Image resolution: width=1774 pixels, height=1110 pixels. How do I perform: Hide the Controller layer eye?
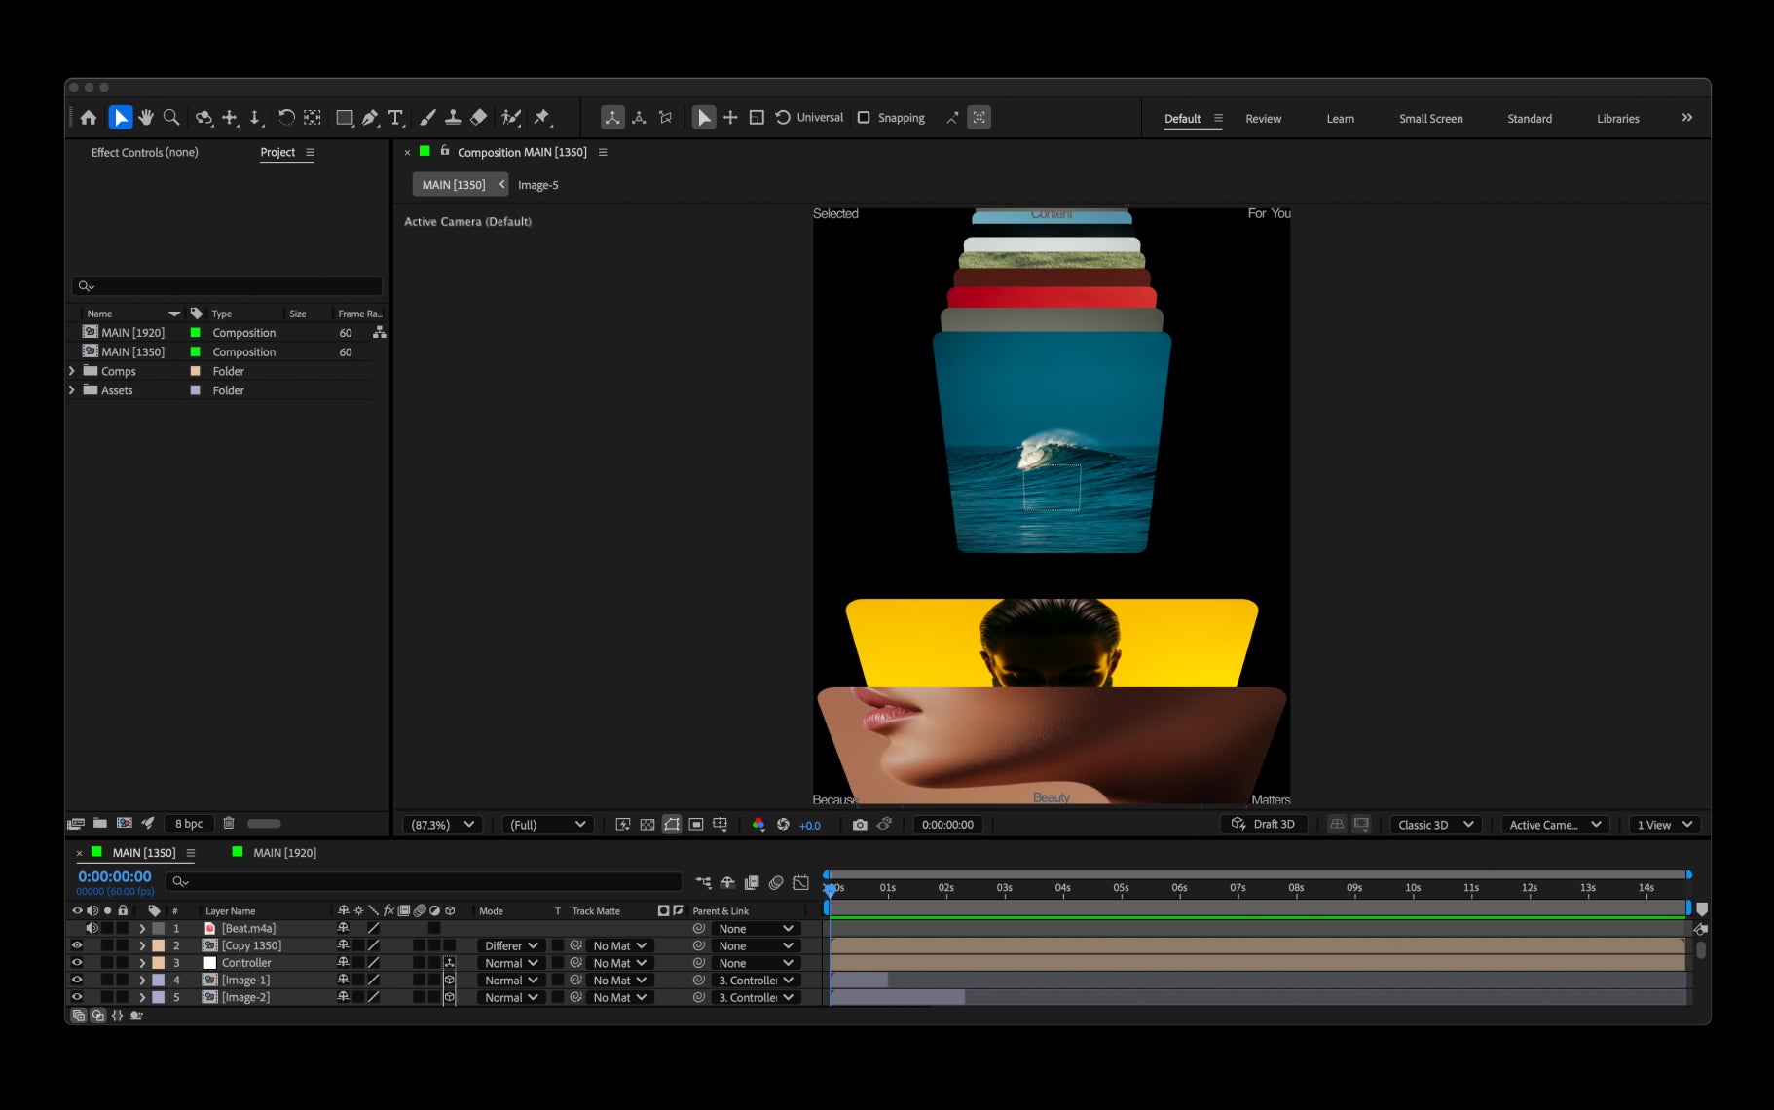click(x=77, y=963)
